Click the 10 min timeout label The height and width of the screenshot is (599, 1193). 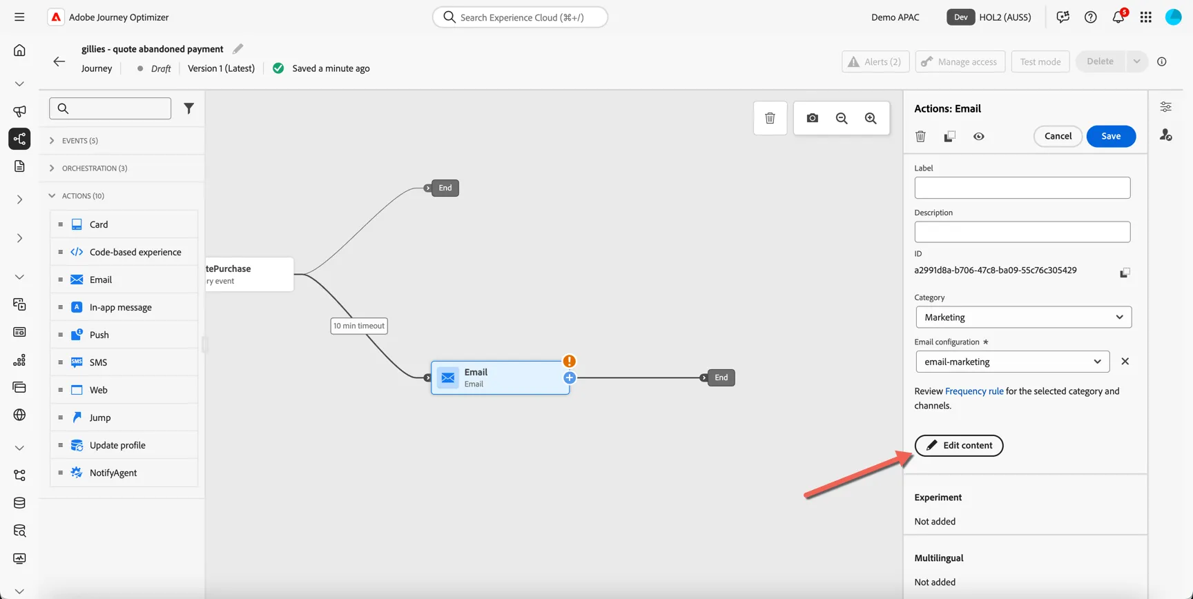(x=359, y=326)
